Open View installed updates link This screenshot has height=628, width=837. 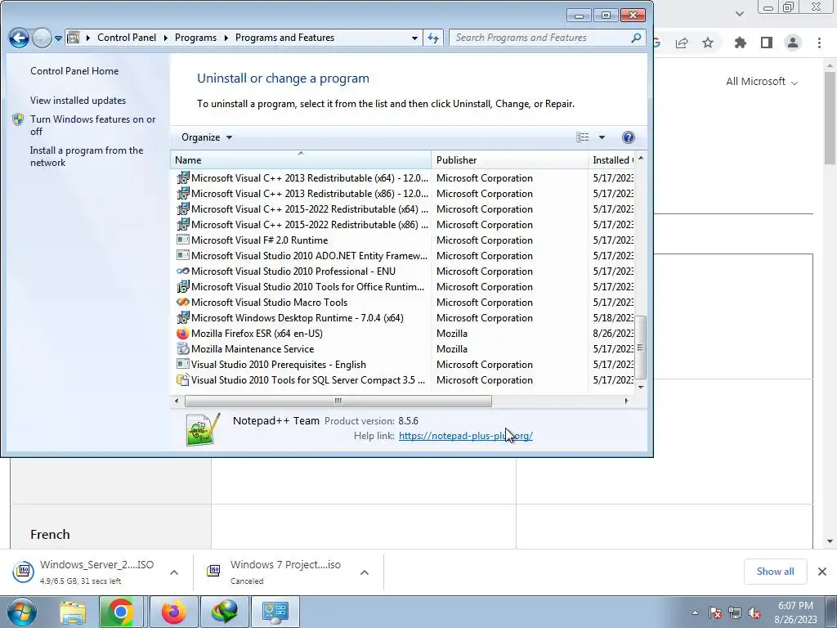[78, 101]
